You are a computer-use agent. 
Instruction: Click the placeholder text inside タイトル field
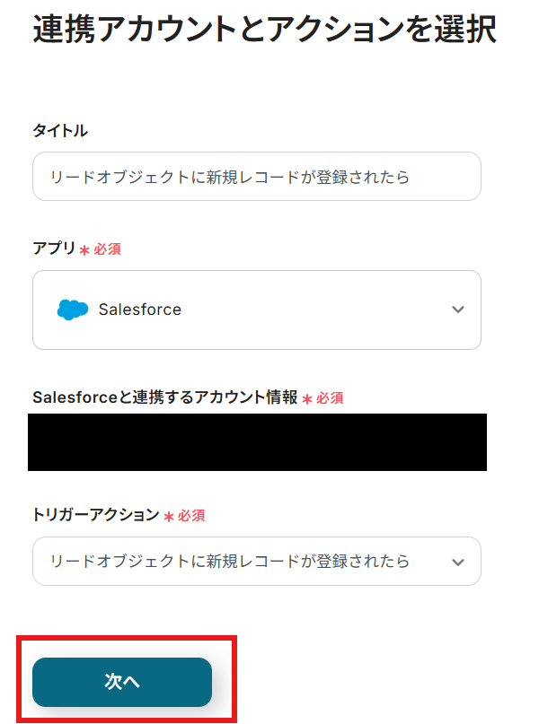(230, 177)
